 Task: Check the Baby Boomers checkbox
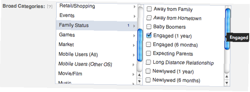tap(149, 27)
